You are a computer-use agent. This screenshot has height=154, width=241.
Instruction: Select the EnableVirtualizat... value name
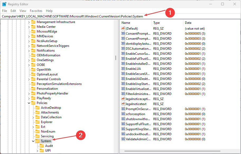(138, 89)
